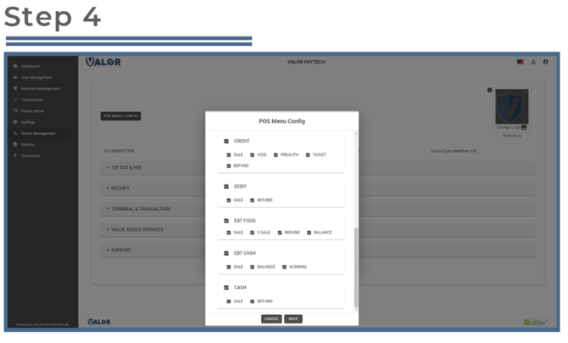This screenshot has height=343, width=568.
Task: Click the DeviceType ValorPos 110 text
Action: 454,152
